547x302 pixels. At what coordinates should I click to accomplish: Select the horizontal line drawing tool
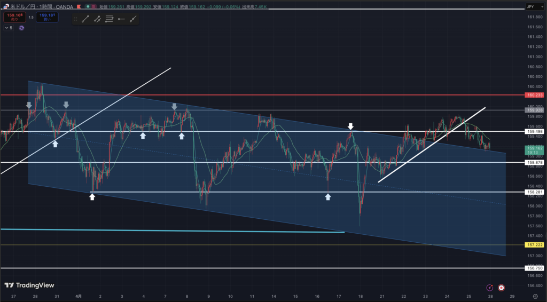pyautogui.click(x=121, y=19)
